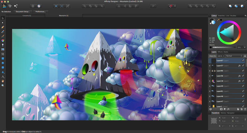The width and height of the screenshot is (247, 133).
Task: Toggle visibility checkbox of Layer49
Action: 243,86
